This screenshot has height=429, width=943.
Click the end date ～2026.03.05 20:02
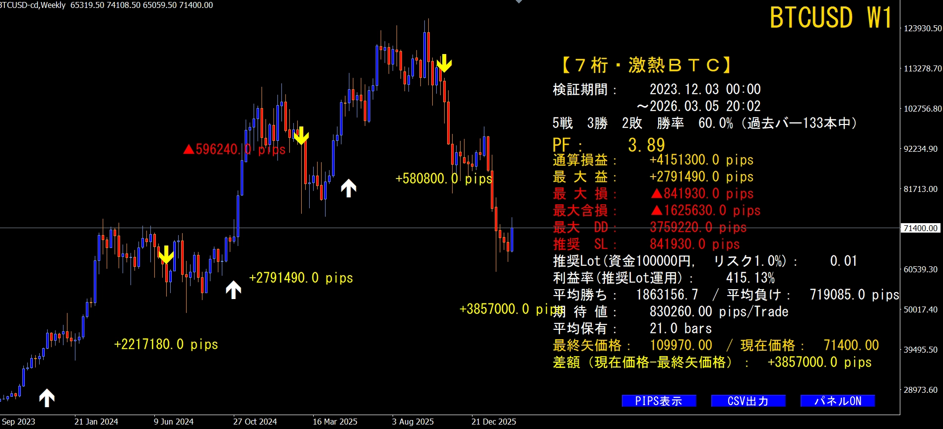pos(699,106)
